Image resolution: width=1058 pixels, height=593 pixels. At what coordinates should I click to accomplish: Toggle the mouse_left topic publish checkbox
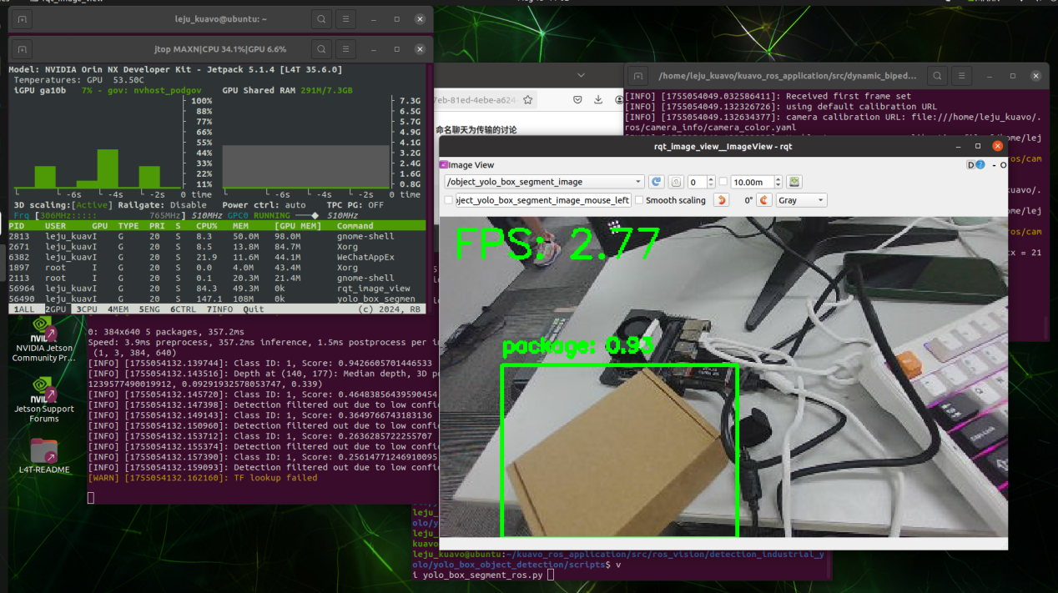(449, 200)
